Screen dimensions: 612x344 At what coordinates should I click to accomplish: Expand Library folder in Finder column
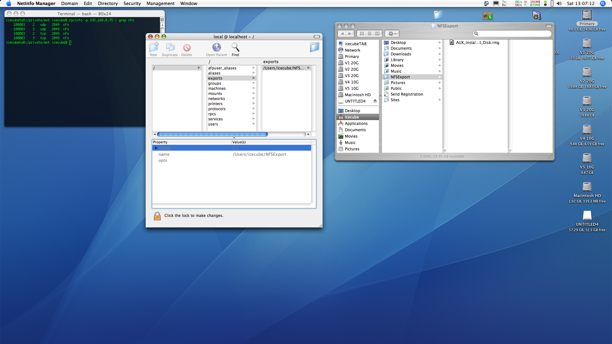[x=440, y=60]
